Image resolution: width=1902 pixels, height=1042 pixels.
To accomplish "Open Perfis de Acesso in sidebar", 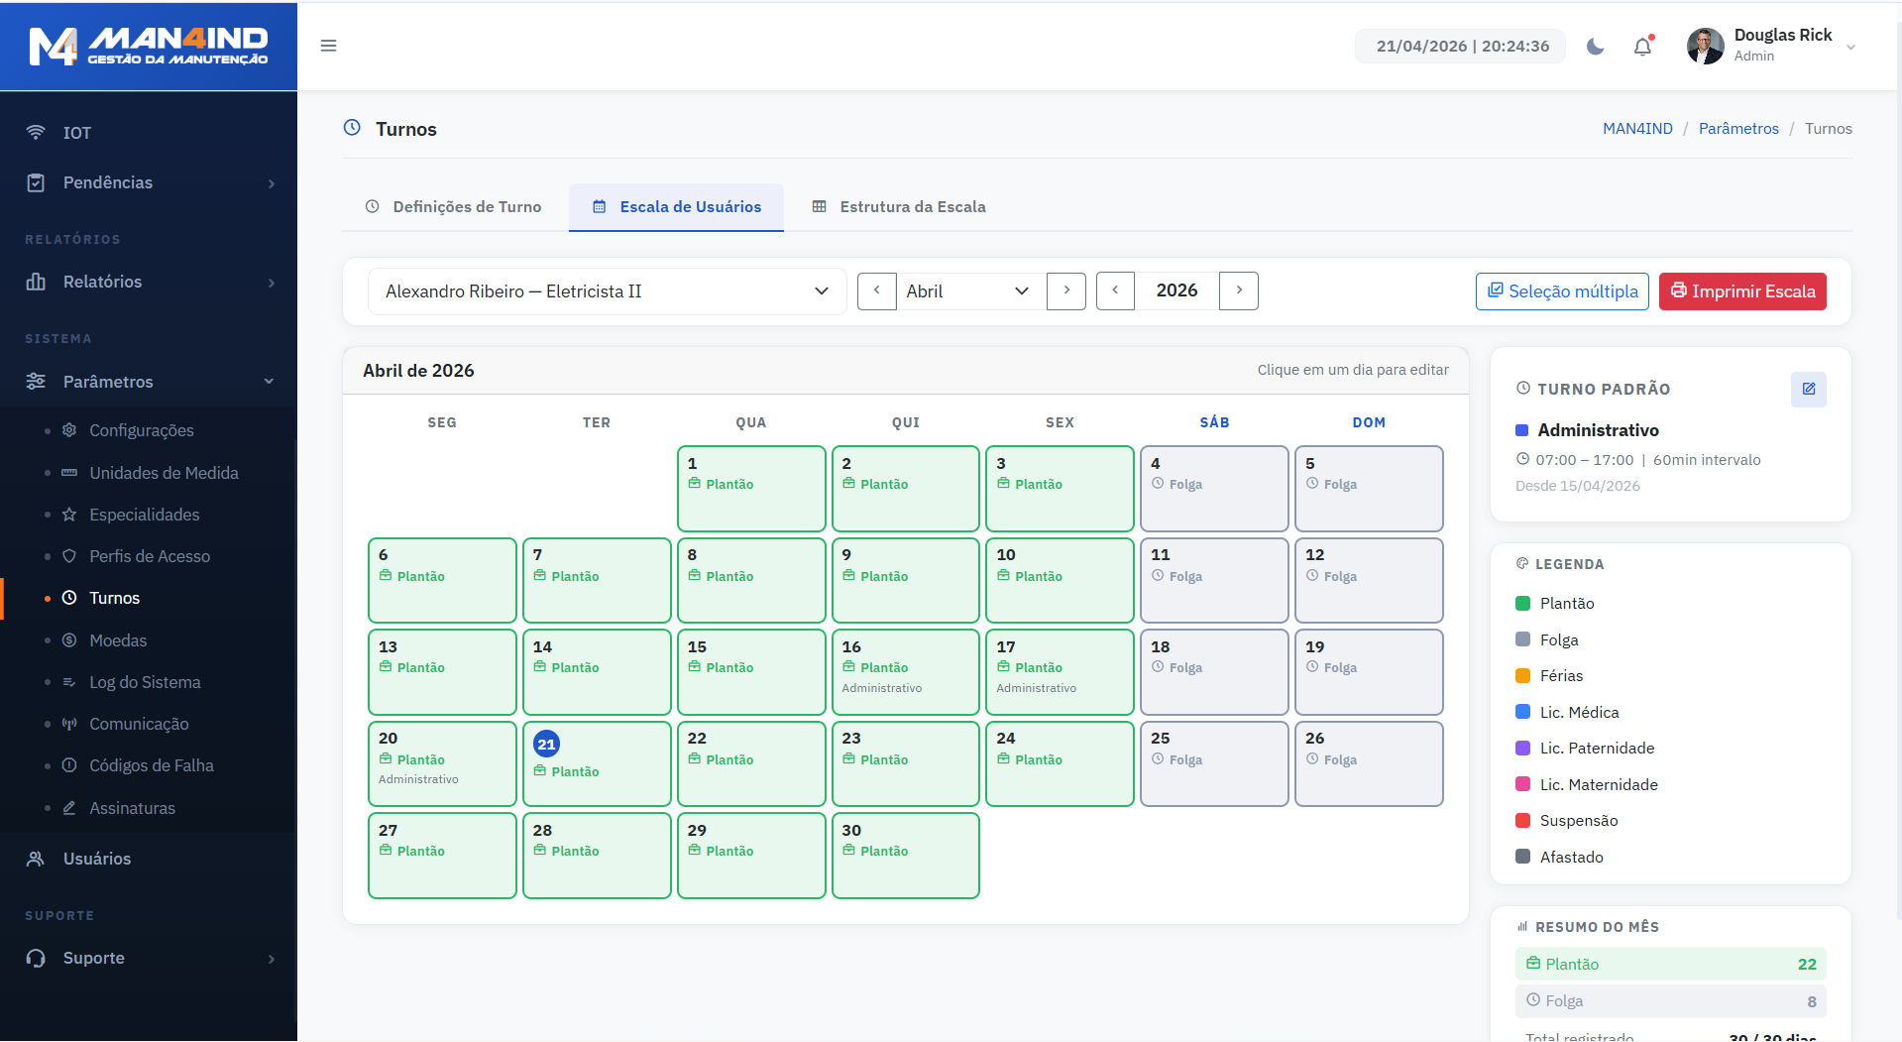I will point(150,556).
